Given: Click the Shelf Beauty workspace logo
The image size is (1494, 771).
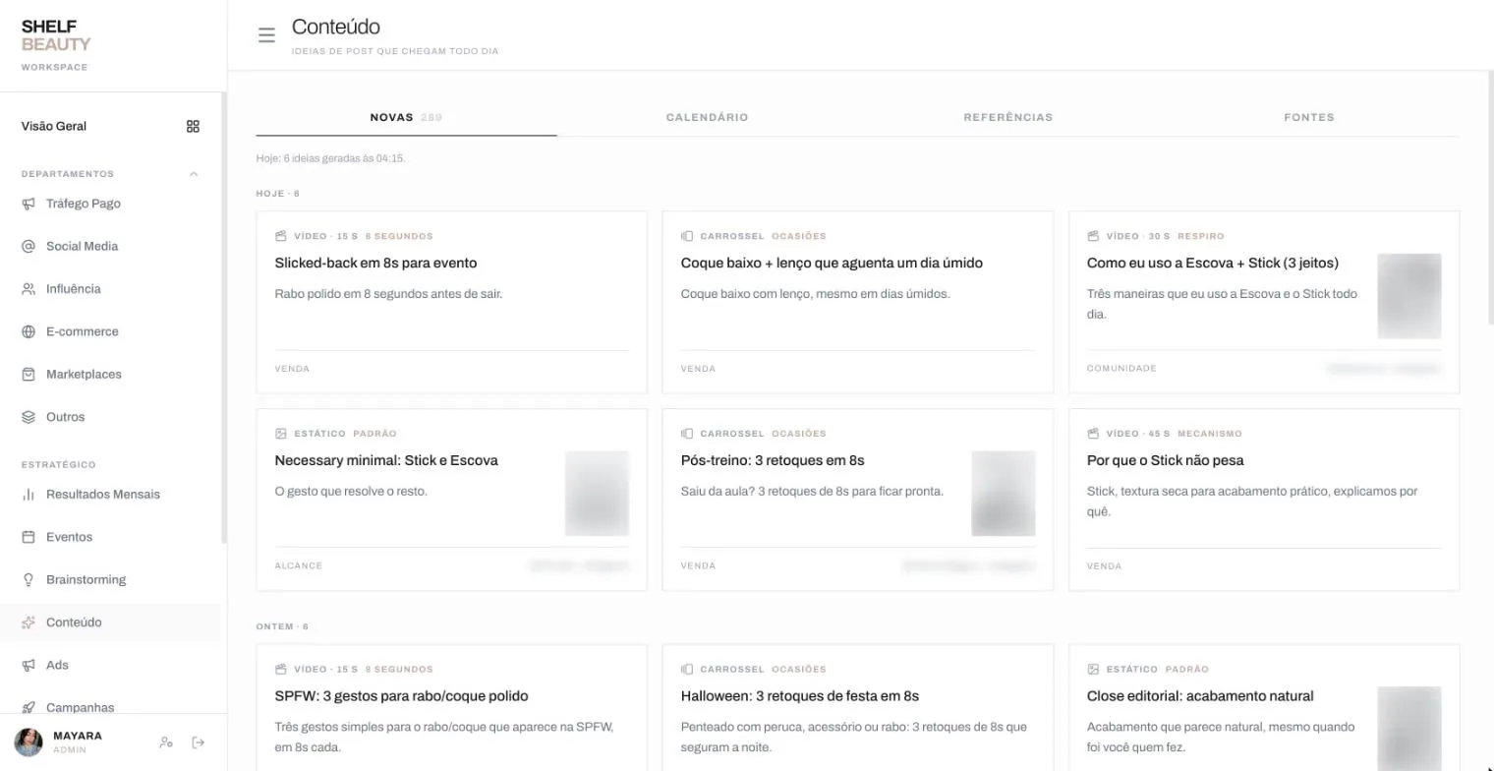Looking at the screenshot, I should tap(56, 44).
